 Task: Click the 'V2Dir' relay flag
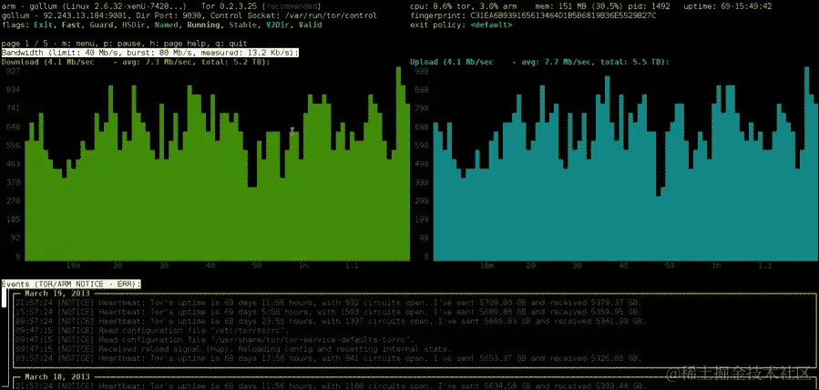[277, 25]
